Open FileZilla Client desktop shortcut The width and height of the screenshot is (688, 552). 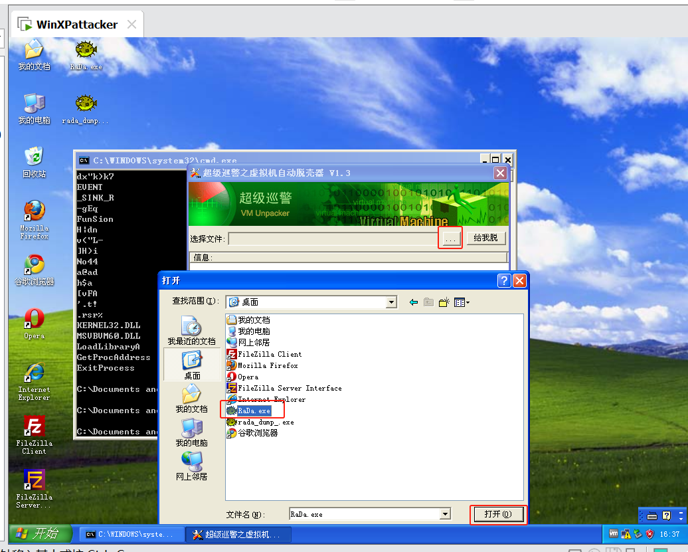(x=35, y=435)
